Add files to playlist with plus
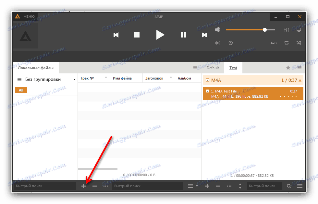 207,186
